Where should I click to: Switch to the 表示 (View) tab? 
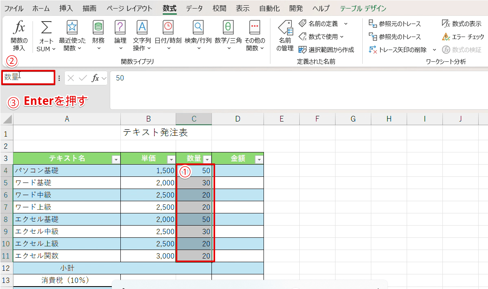pos(243,8)
